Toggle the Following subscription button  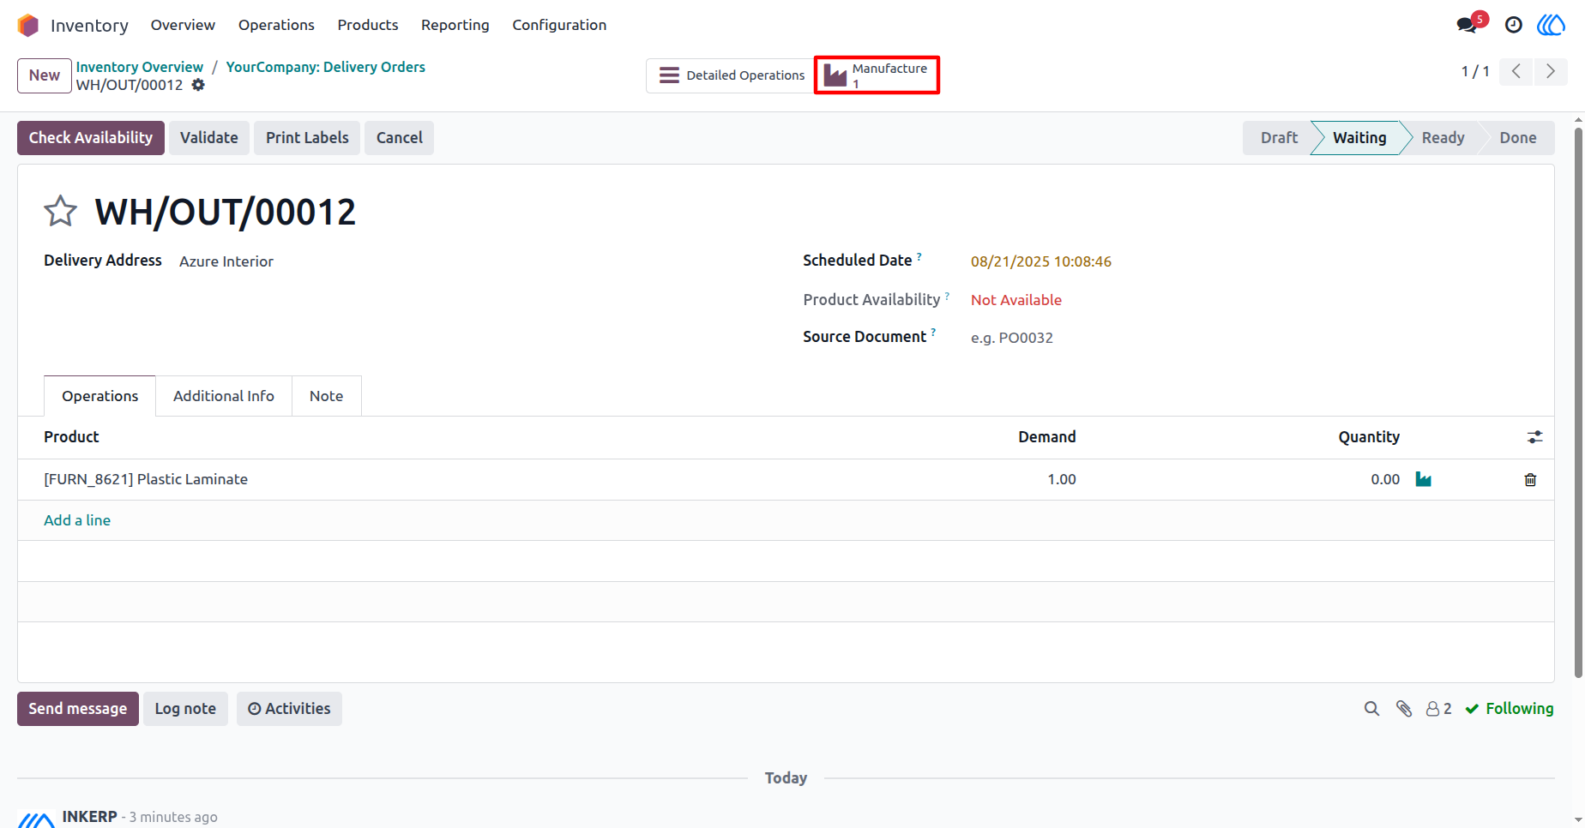pyautogui.click(x=1510, y=709)
